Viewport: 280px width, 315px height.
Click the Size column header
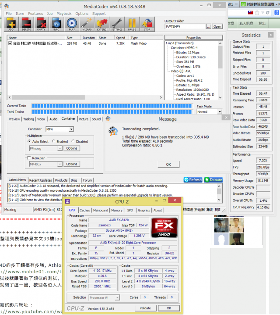coord(73,38)
